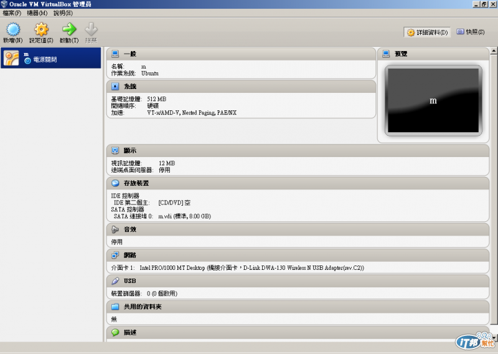This screenshot has height=354, width=498.
Task: Click 'm.vdi (標準, 8.00 GB)' disk entry
Action: click(184, 216)
